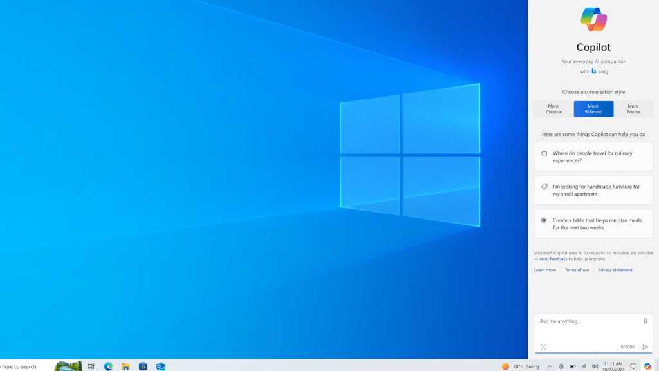This screenshot has width=659, height=371.
Task: Open Microsoft Edge from the taskbar
Action: 107,365
